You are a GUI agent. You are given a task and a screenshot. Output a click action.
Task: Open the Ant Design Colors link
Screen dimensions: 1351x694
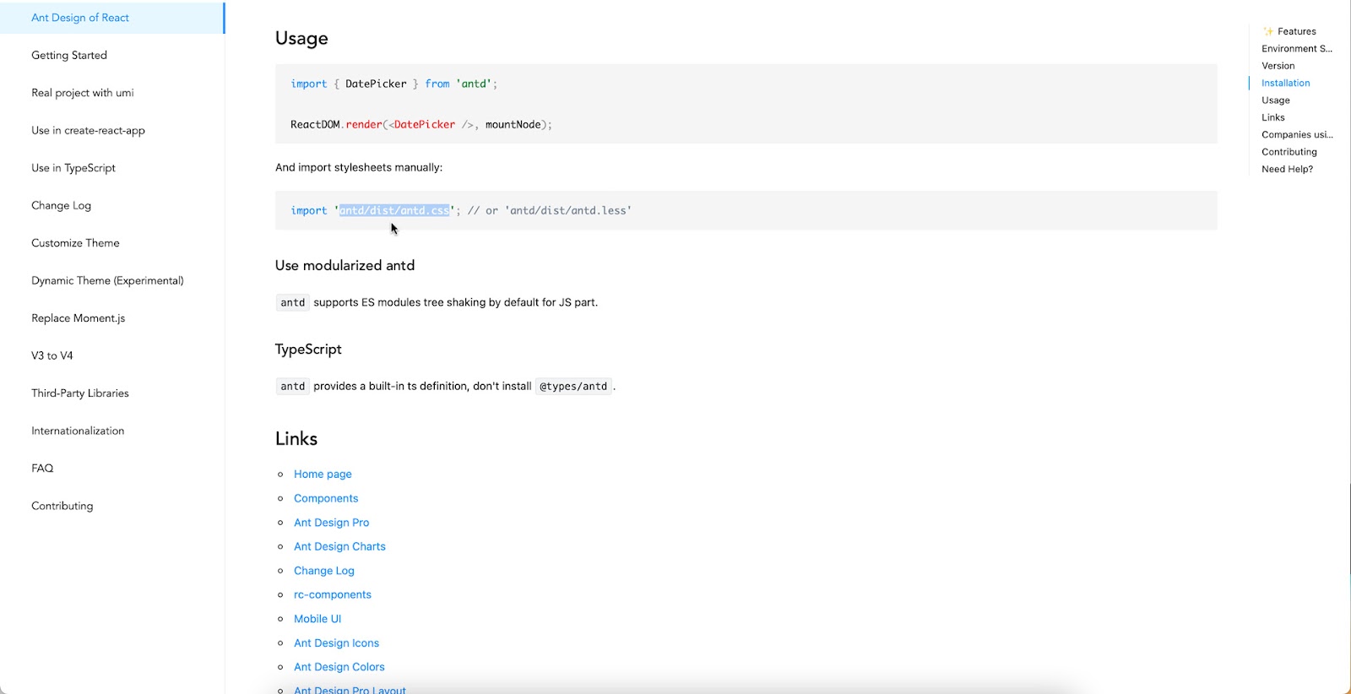[x=339, y=667]
